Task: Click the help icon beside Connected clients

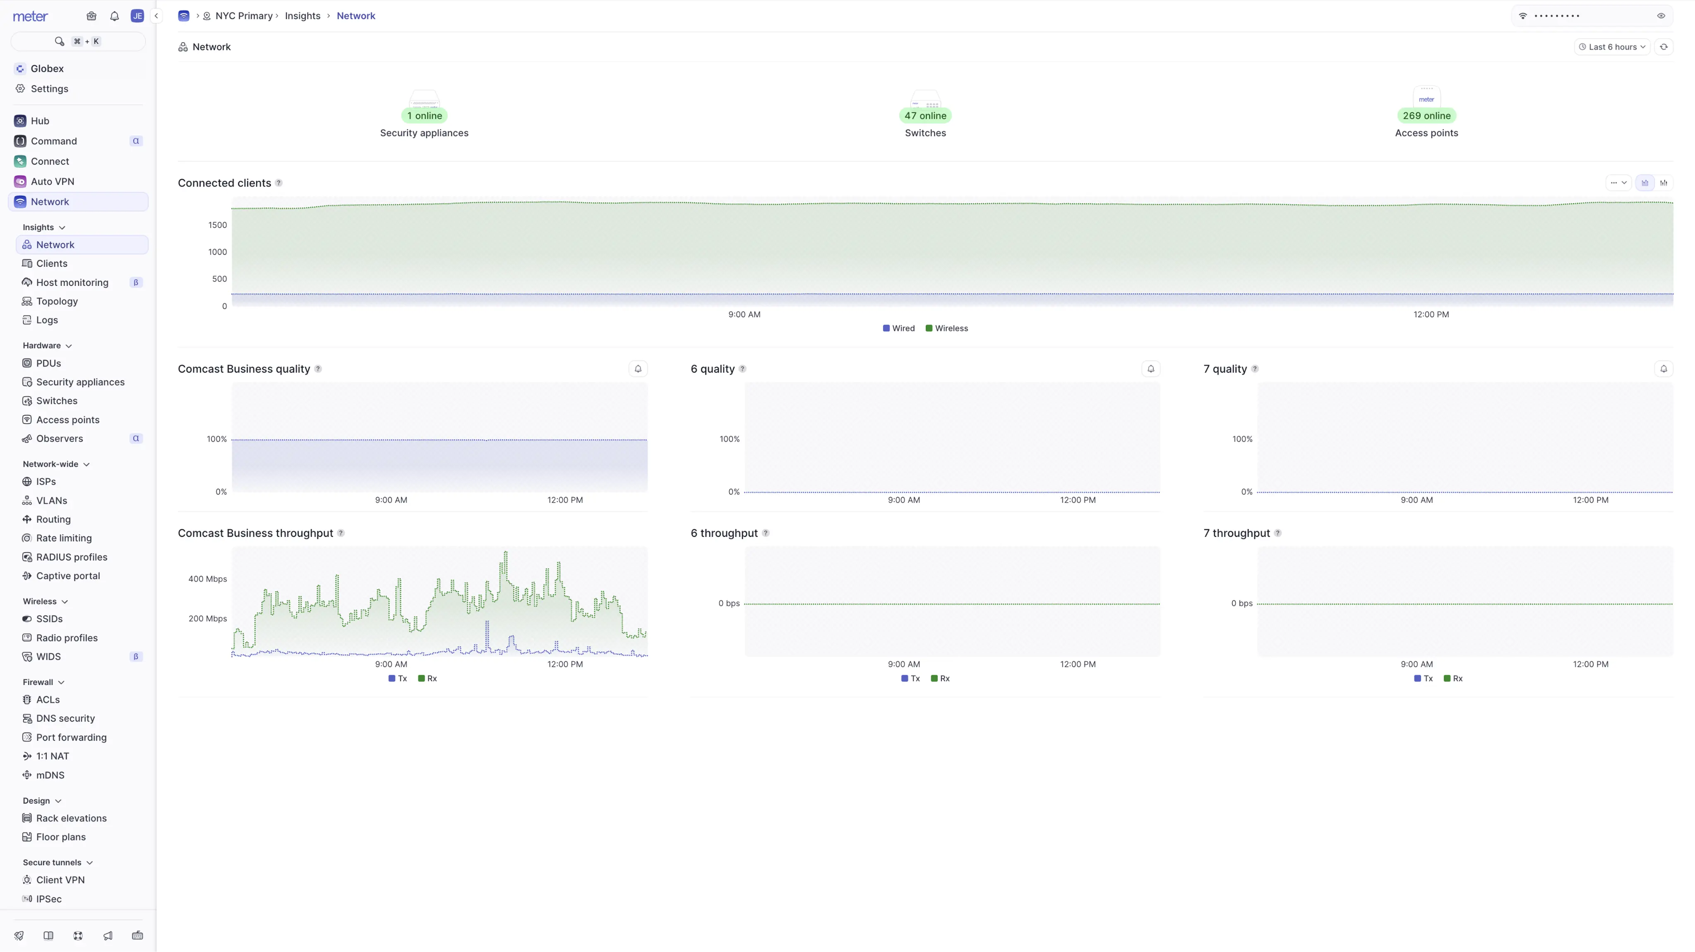Action: (x=279, y=183)
